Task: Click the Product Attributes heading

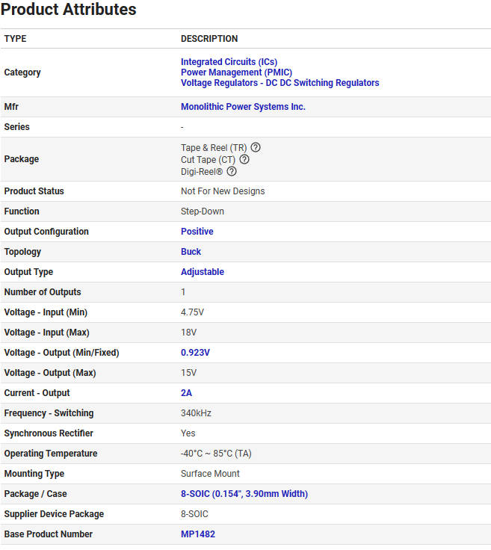Action: 69,10
